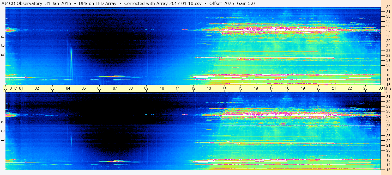Select the 09 hour mark on UTC axis
This screenshot has height=175, width=392.
[x=146, y=88]
